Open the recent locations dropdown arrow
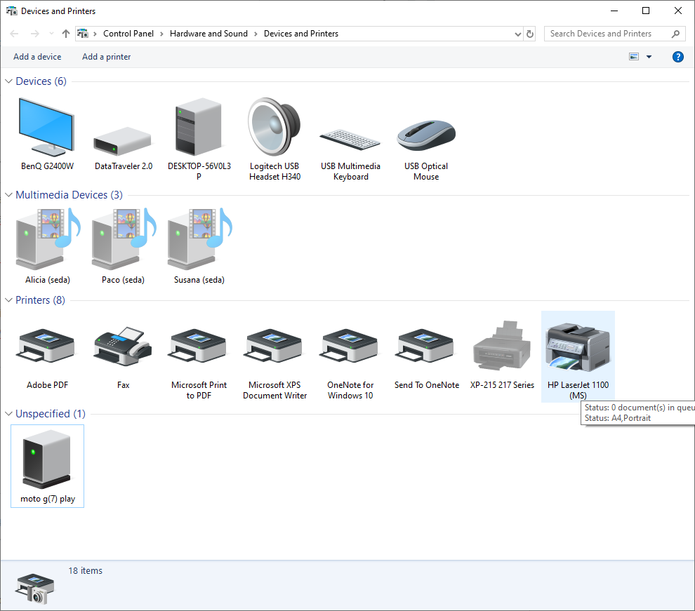 [51, 34]
